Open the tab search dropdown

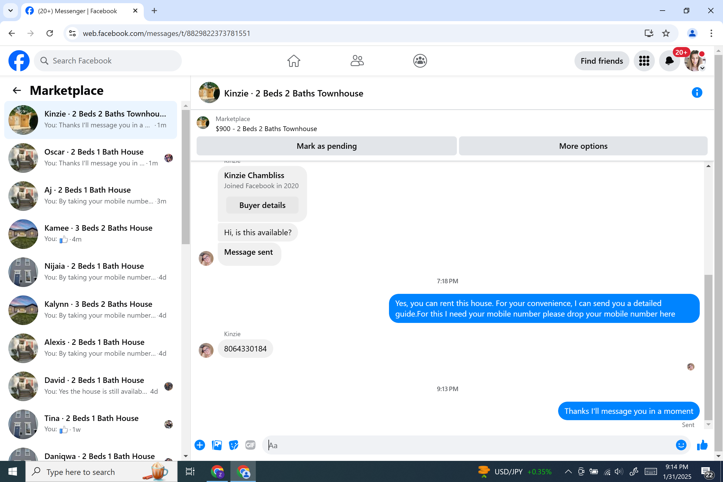click(x=11, y=11)
